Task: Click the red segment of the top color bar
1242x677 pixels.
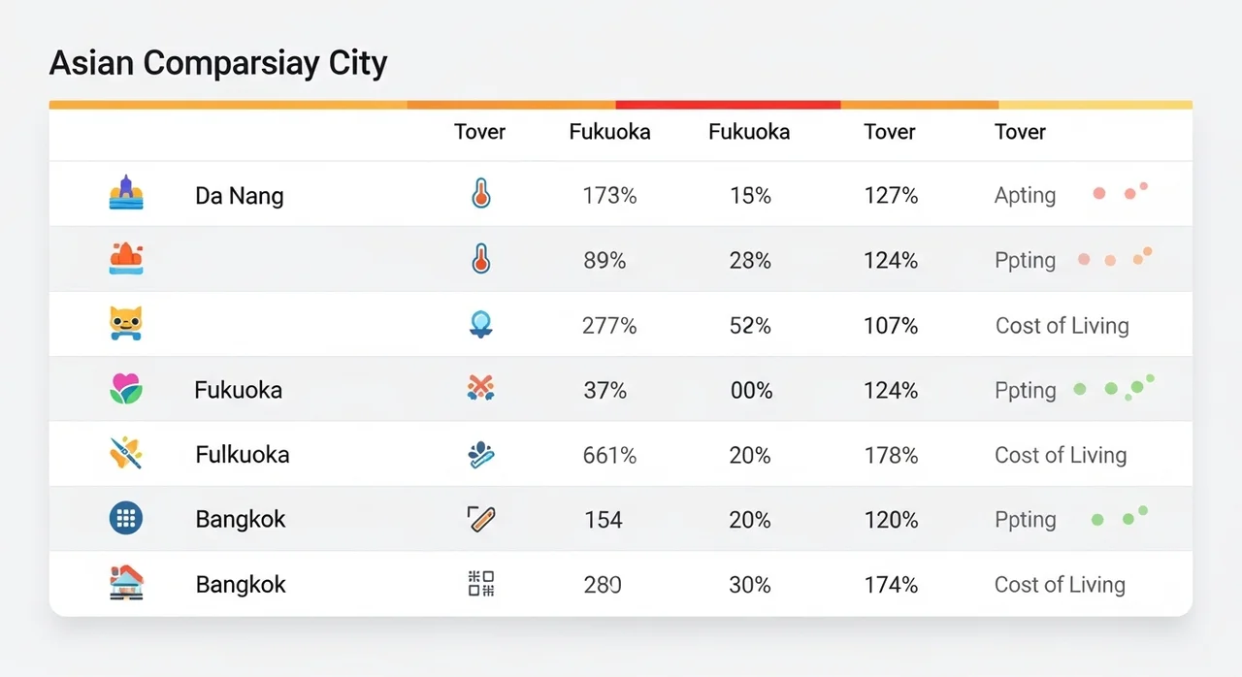Action: click(728, 105)
